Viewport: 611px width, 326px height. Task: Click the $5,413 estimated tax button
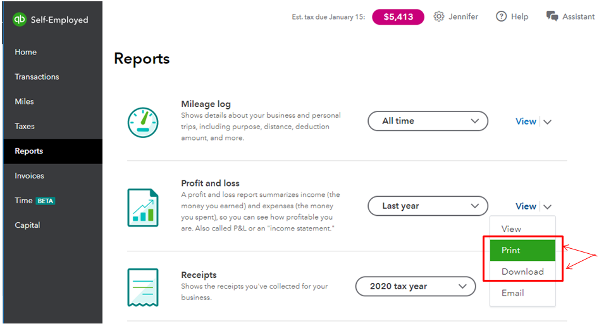click(398, 16)
